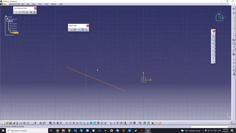This screenshot has width=236, height=133.
Task: Toggle Grid in Sketch tools palette
Action: (x=72, y=30)
